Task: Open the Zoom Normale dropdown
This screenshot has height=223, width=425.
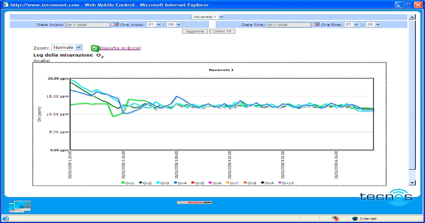Action: click(78, 47)
